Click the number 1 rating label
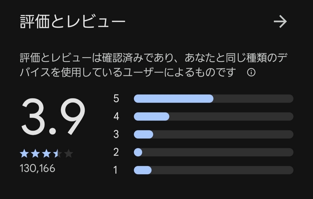 (x=116, y=170)
